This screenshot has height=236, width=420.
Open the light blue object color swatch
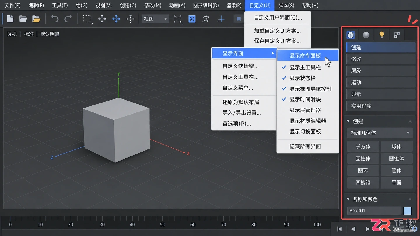(x=407, y=211)
